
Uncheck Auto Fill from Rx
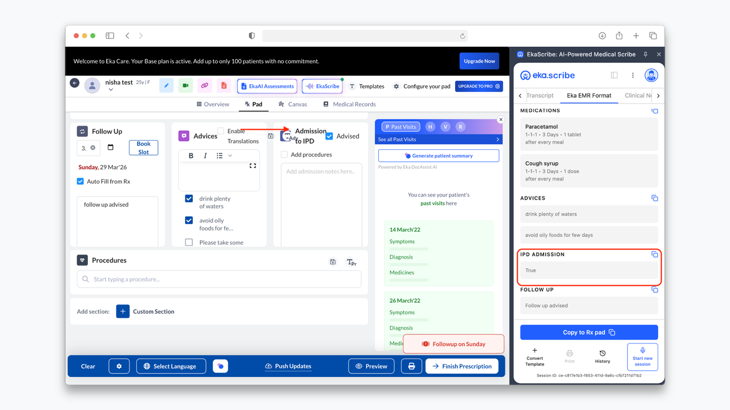[x=80, y=182]
